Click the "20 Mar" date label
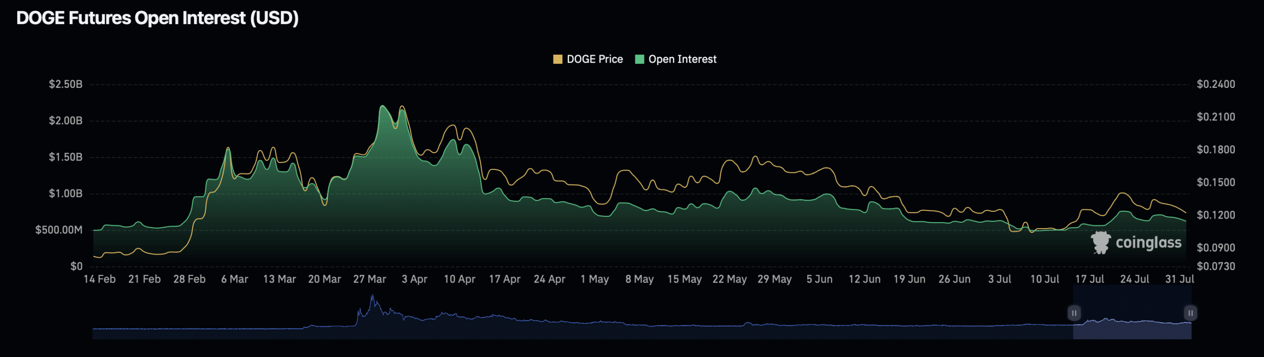This screenshot has width=1264, height=357. coord(324,279)
